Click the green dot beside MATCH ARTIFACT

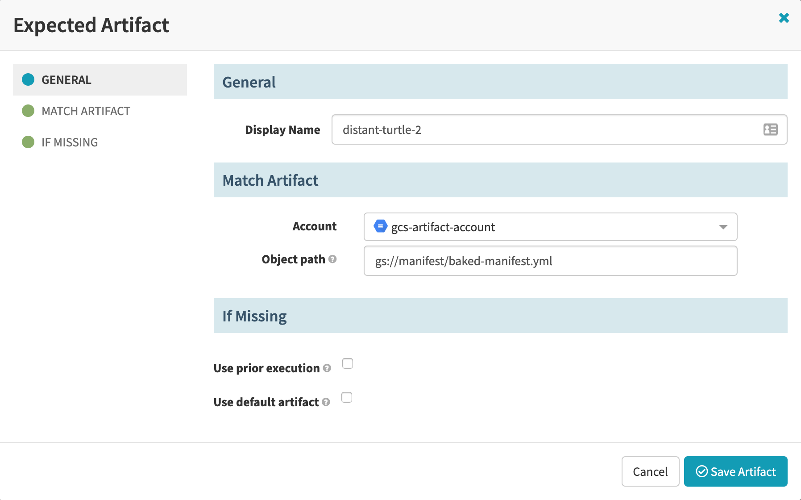(x=28, y=111)
